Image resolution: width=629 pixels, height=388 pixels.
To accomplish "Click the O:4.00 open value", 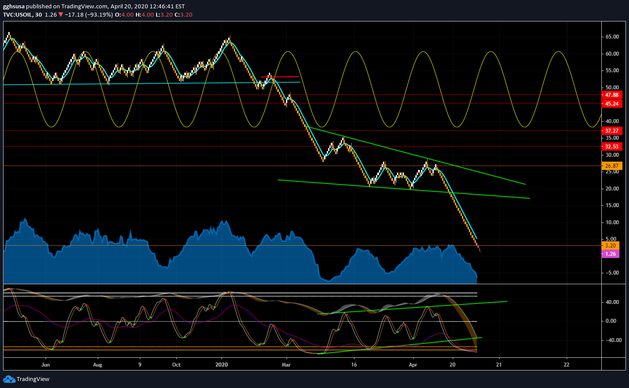I will tap(125, 14).
